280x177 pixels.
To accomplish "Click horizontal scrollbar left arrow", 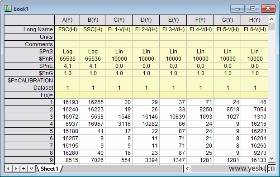I will point(187,168).
